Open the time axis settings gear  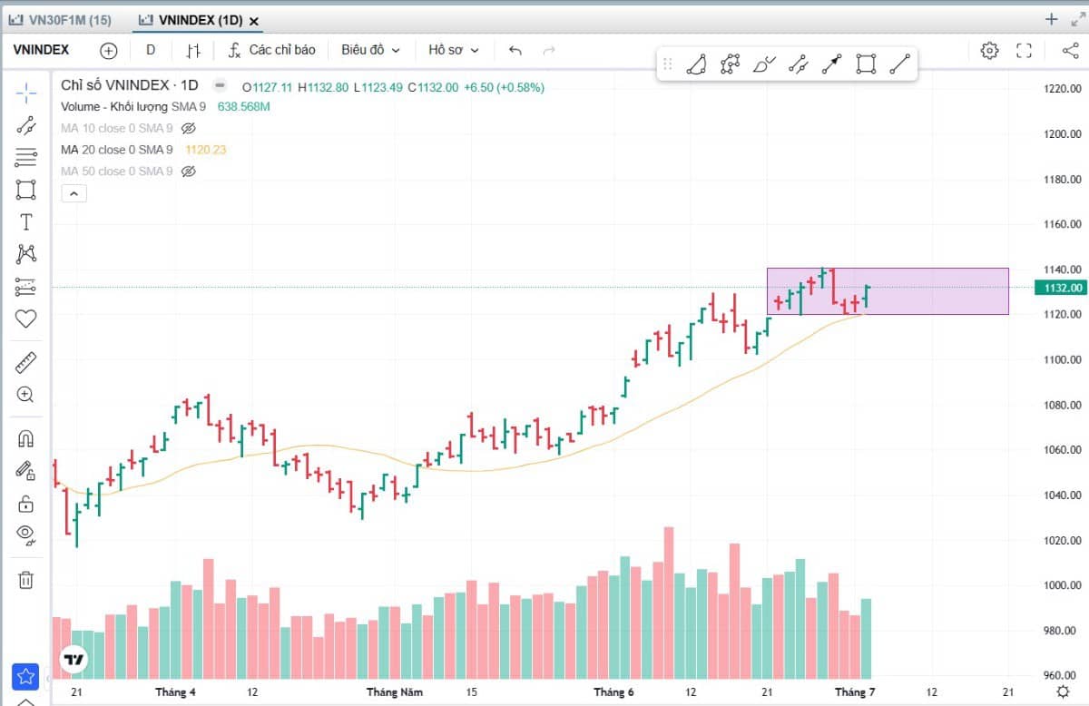click(1064, 691)
